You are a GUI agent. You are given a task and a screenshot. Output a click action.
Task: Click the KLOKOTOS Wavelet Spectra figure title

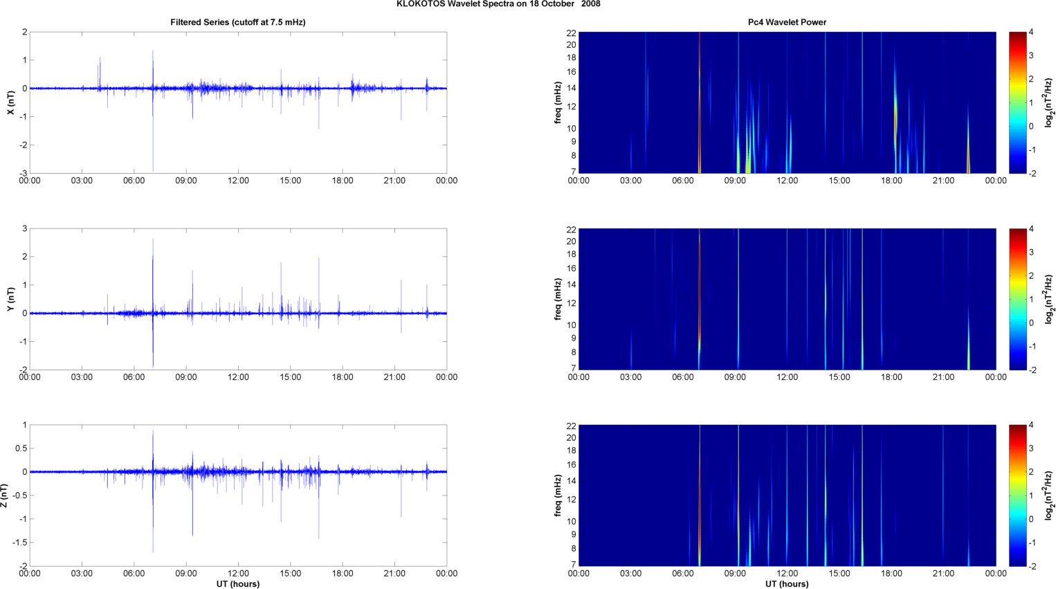tap(498, 4)
